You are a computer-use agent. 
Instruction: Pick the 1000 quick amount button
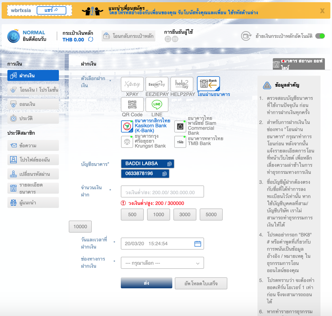click(159, 215)
